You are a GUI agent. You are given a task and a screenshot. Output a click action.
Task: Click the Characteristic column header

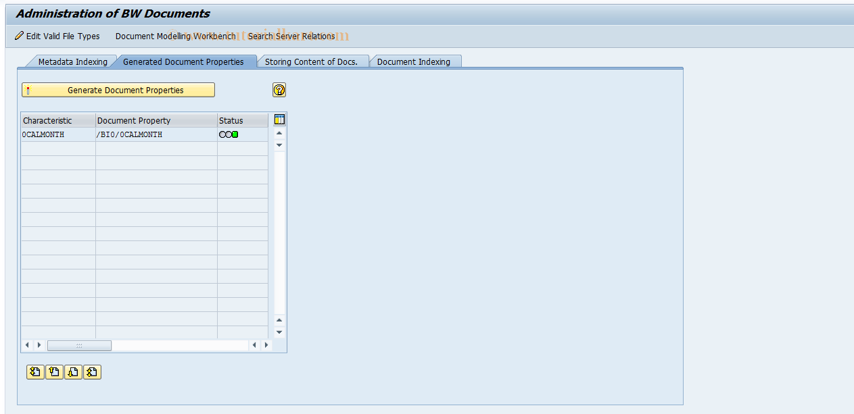(58, 120)
